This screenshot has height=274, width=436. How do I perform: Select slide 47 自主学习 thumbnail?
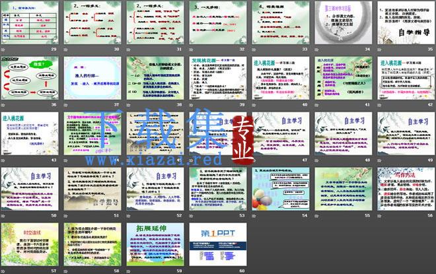pos(281,133)
